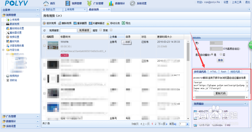Open 视频同步 in the sidebar
This screenshot has height=132, width=252.
tap(14, 76)
